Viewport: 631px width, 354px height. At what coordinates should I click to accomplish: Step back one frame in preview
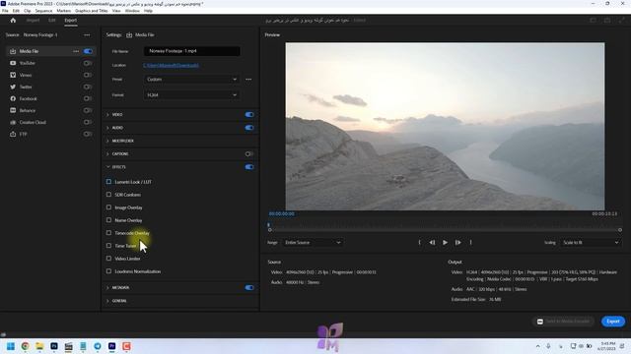point(432,243)
